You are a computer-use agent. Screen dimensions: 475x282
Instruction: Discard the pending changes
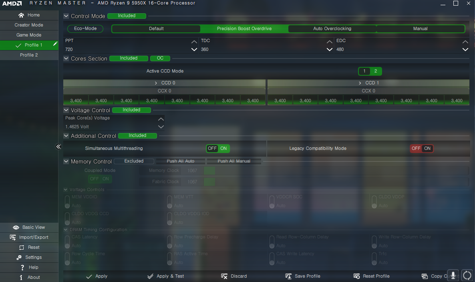coord(234,276)
